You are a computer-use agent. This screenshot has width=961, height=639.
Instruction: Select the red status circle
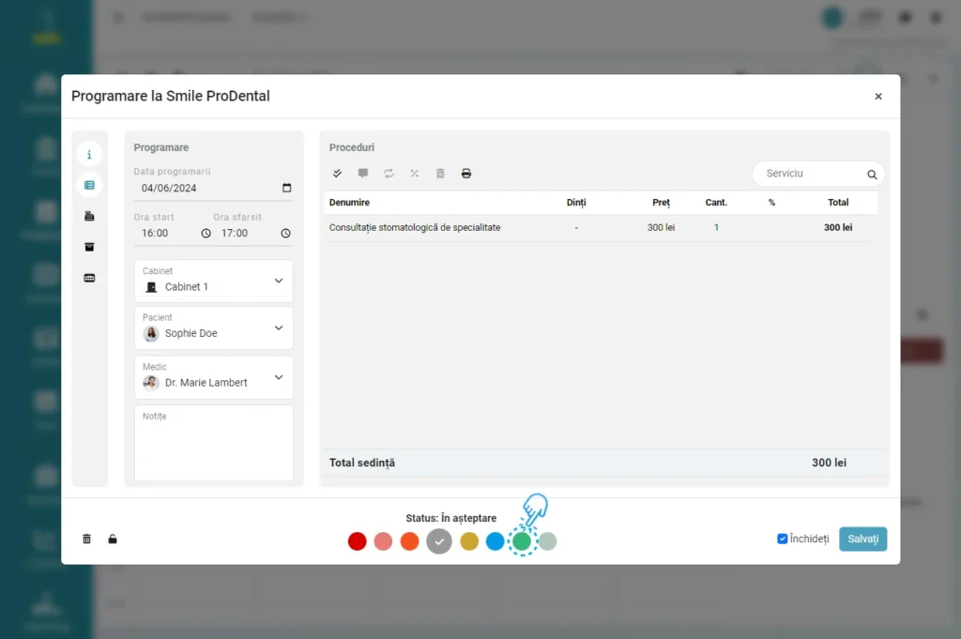click(x=357, y=541)
